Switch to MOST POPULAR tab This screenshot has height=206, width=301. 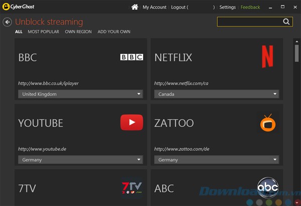click(x=43, y=32)
